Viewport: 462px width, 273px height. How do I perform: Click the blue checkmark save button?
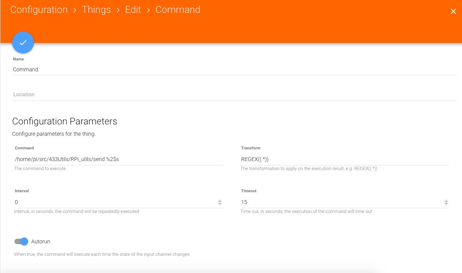coord(23,43)
